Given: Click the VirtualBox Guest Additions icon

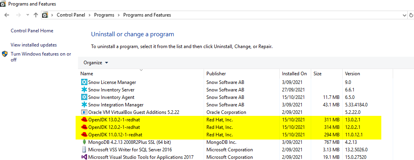Looking at the screenshot, I should 84,112.
